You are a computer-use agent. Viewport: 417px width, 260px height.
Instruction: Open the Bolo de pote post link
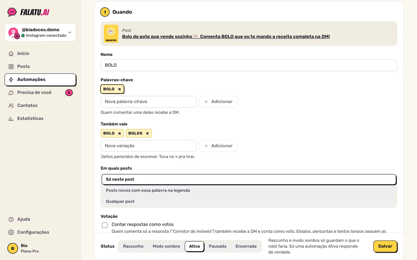click(226, 36)
